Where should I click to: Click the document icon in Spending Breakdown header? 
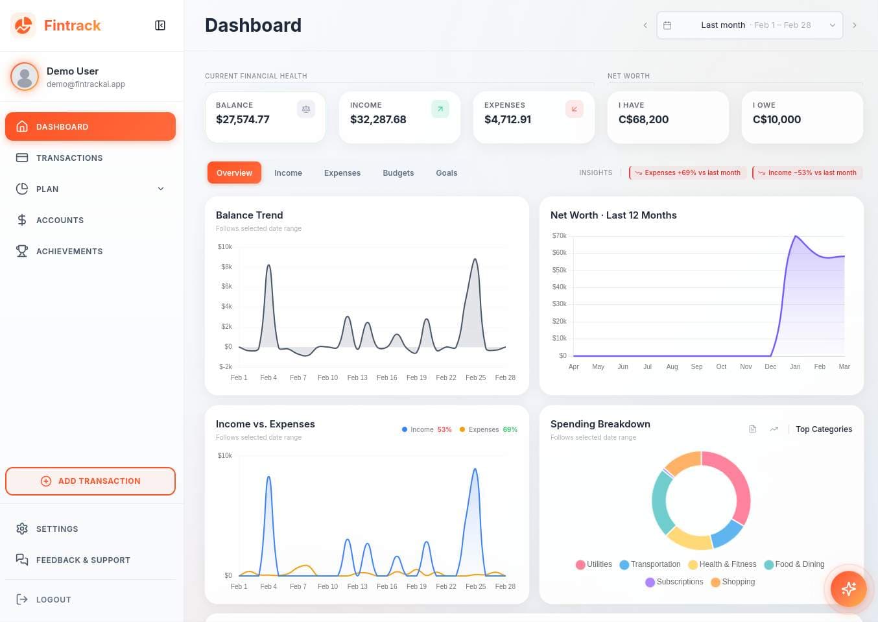pyautogui.click(x=752, y=429)
